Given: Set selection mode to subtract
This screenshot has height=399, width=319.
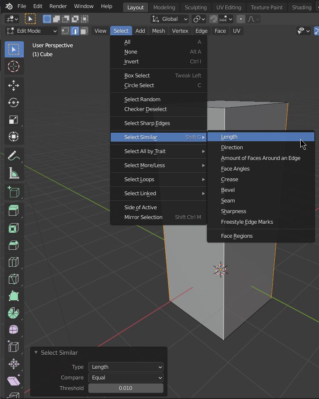Looking at the screenshot, I should (x=66, y=19).
